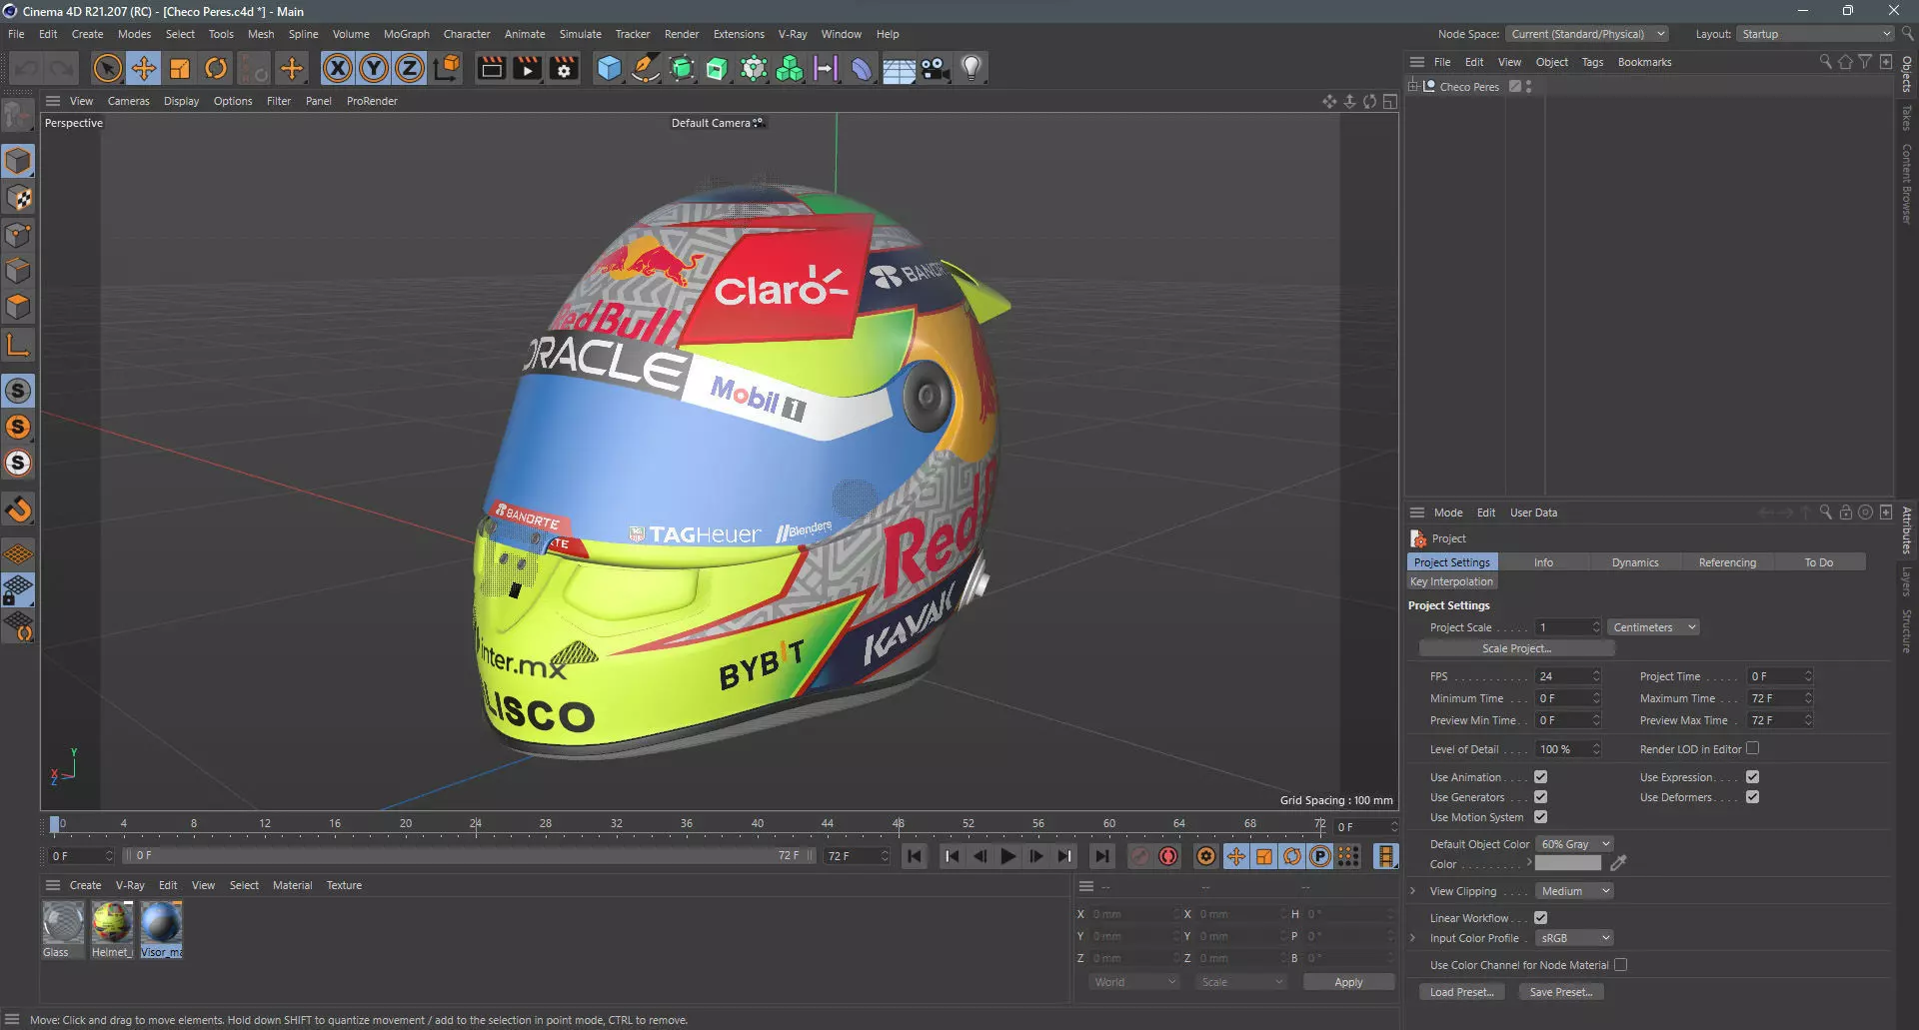Open Project Scale units Centimeters dropdown
The height and width of the screenshot is (1030, 1919).
1654,627
